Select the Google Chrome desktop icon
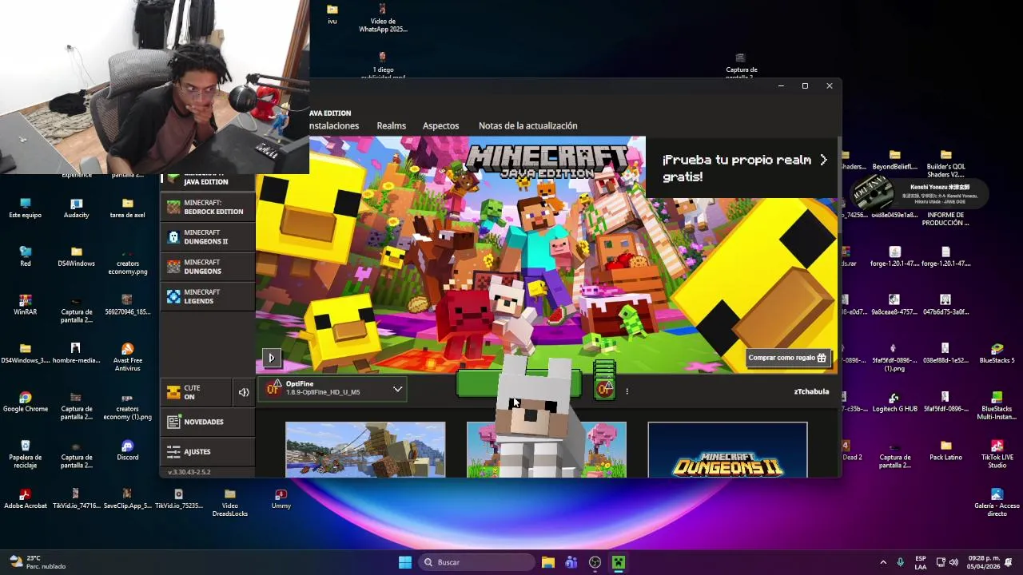 [x=26, y=402]
